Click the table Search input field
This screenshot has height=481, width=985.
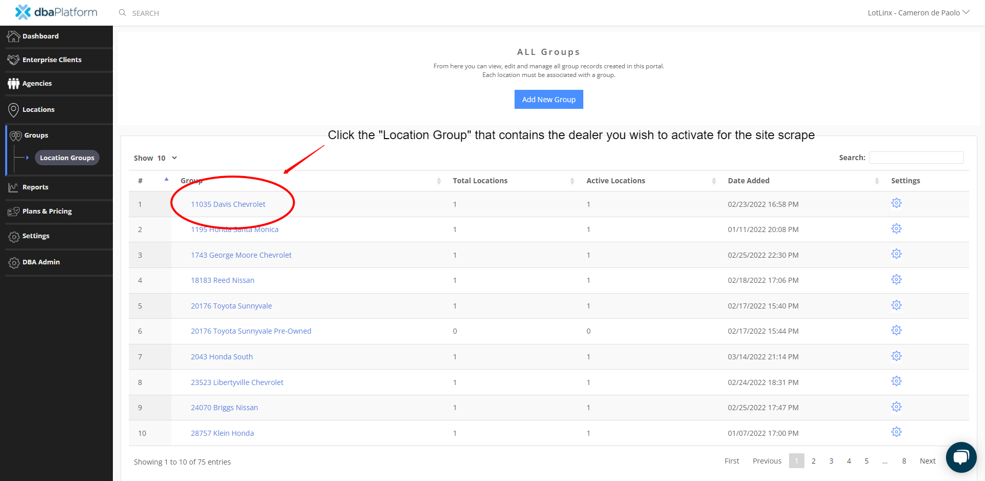(916, 158)
